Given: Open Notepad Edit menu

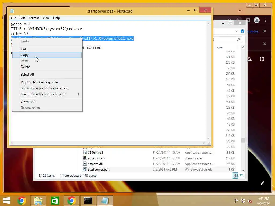Looking at the screenshot, I should (22, 18).
